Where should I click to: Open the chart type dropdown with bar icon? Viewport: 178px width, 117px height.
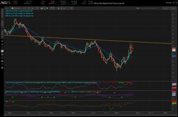[43, 8]
